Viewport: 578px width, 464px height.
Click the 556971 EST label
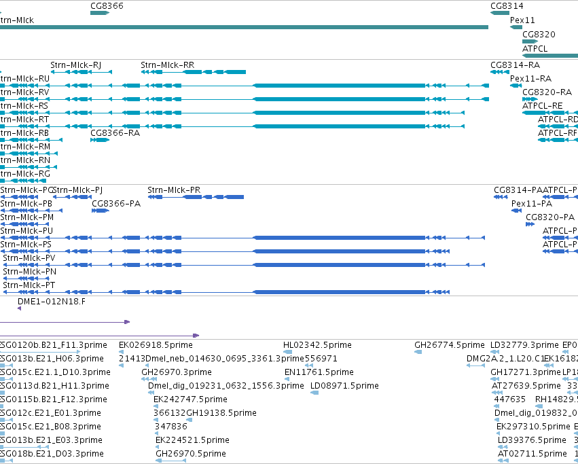coord(321,359)
